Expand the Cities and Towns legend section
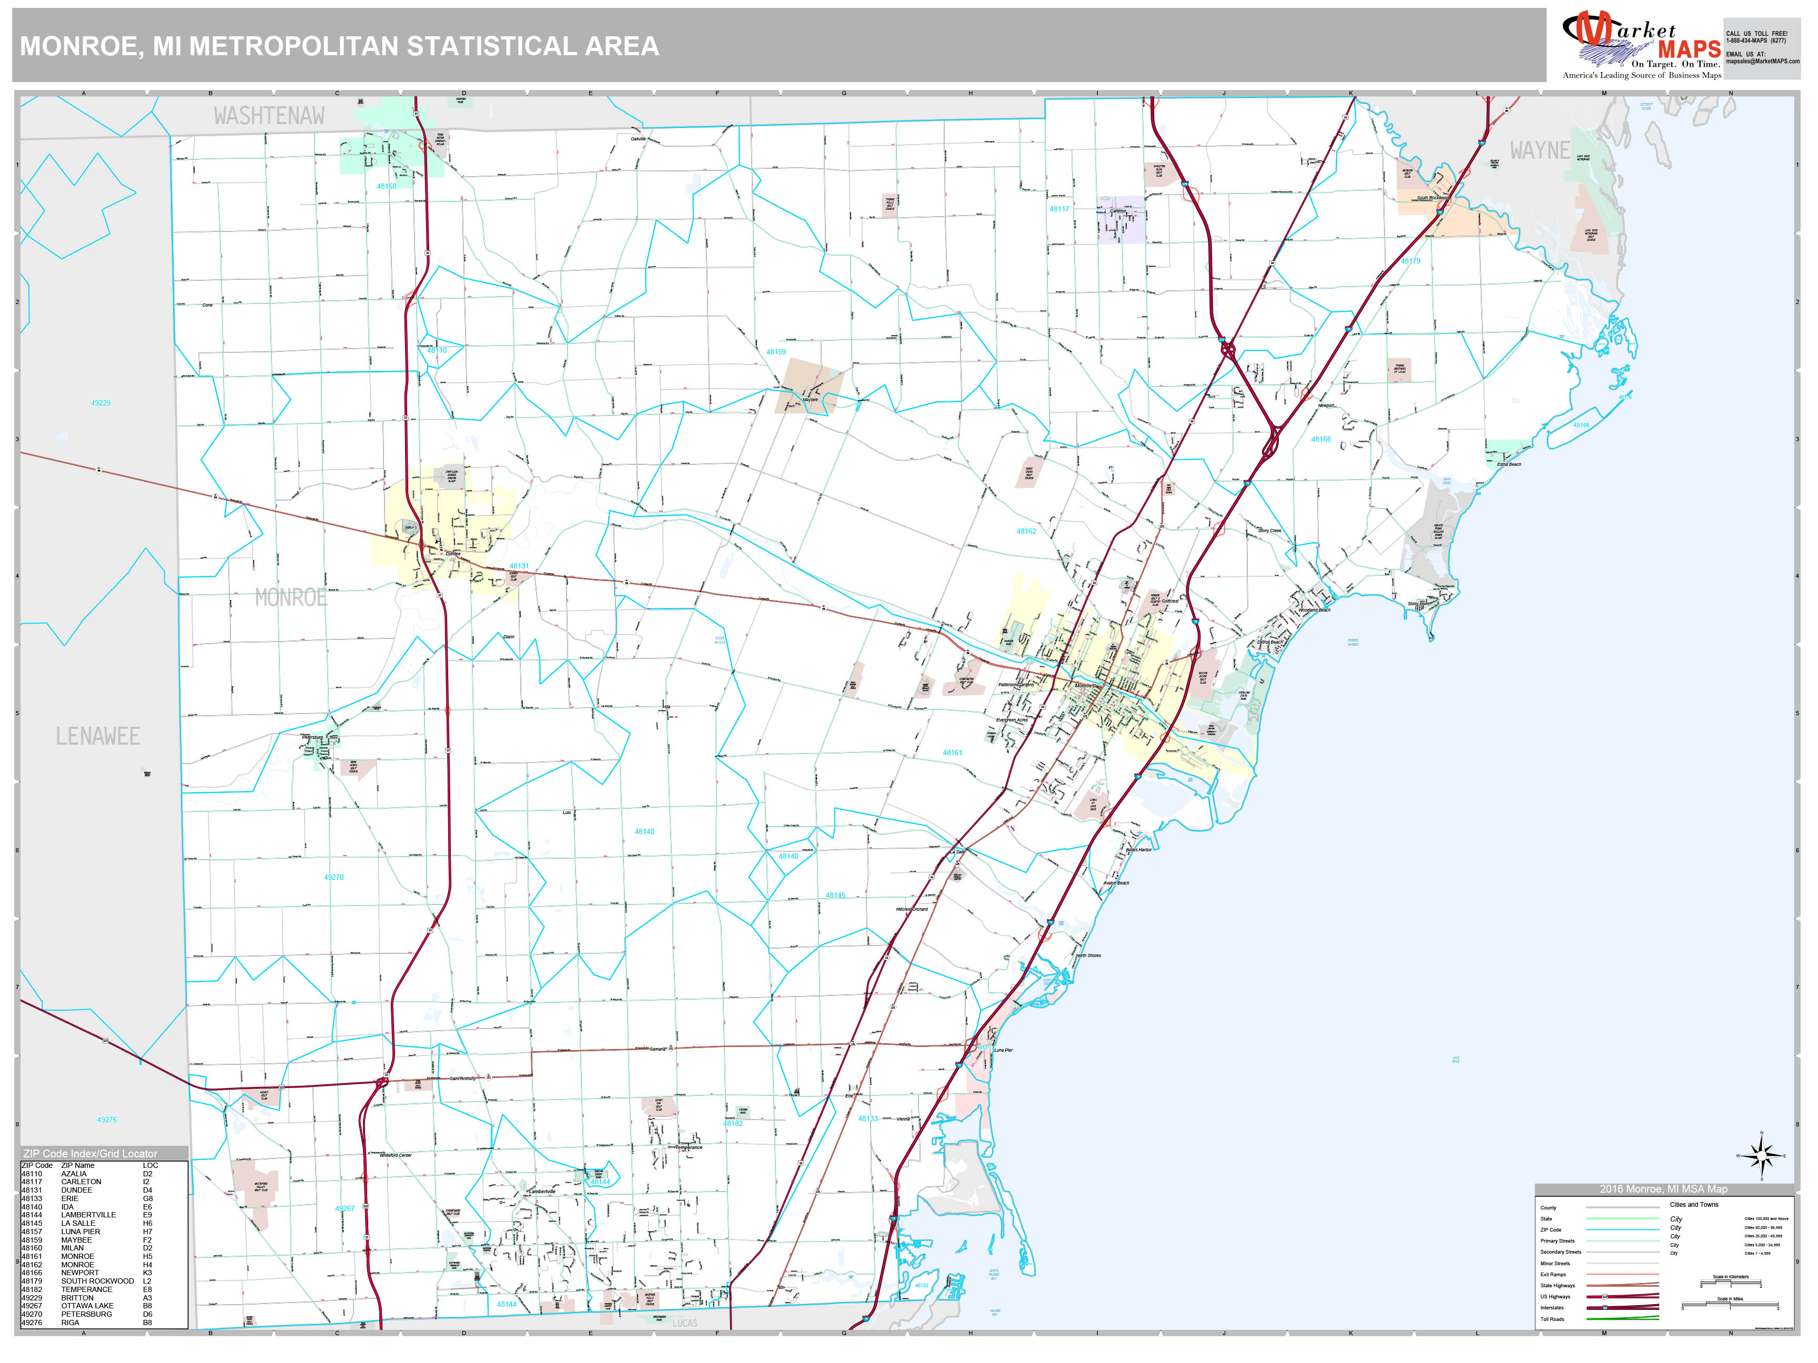 (1695, 1204)
